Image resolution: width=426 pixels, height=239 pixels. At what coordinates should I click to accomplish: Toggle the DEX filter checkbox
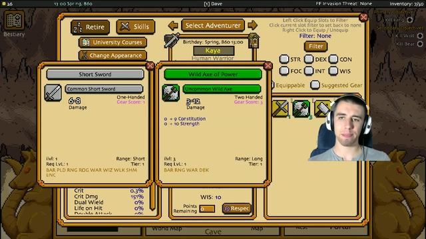pyautogui.click(x=309, y=59)
